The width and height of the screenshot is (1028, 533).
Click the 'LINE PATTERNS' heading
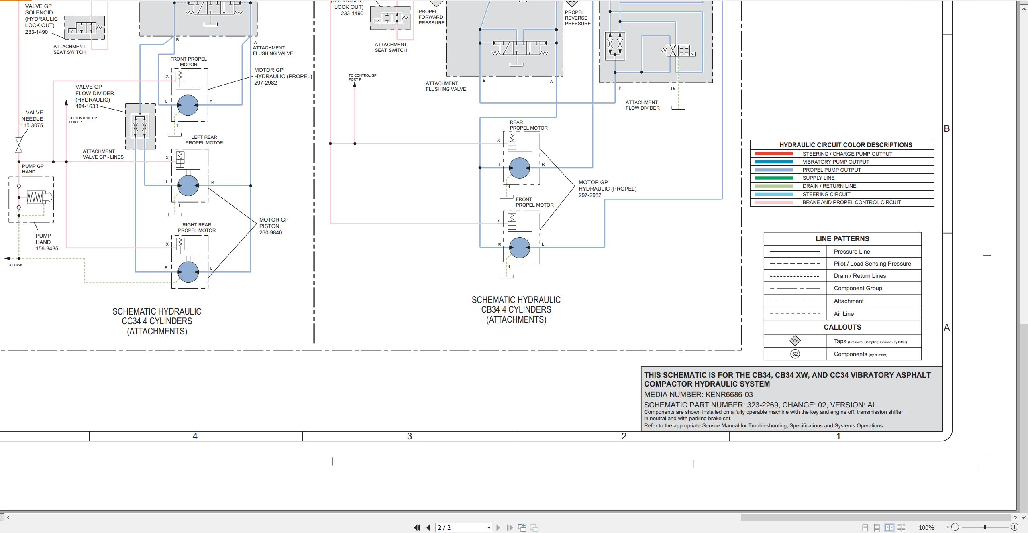(x=842, y=239)
